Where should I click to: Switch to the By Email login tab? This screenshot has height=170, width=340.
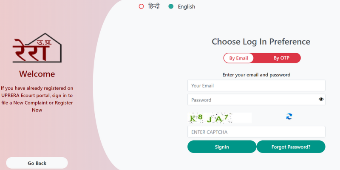(238, 58)
